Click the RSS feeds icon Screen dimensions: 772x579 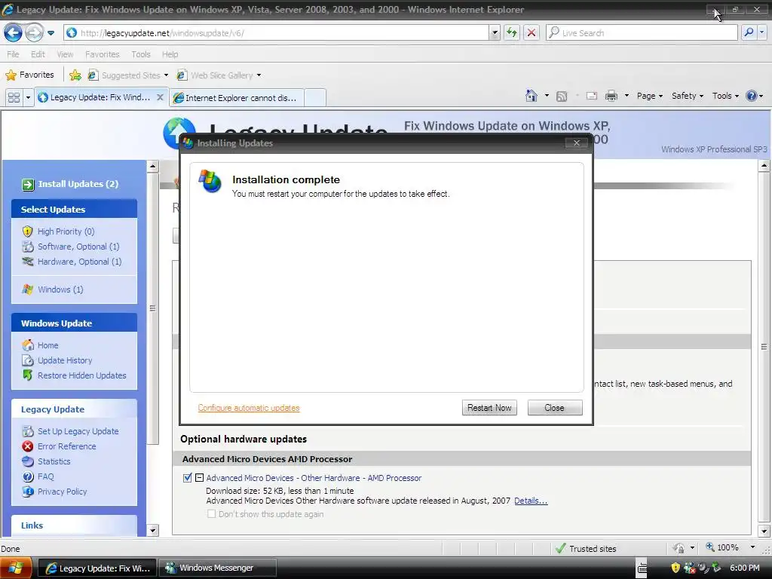[x=562, y=96]
